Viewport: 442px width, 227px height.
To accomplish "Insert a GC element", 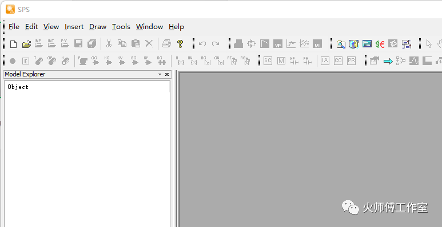I will coord(134,60).
